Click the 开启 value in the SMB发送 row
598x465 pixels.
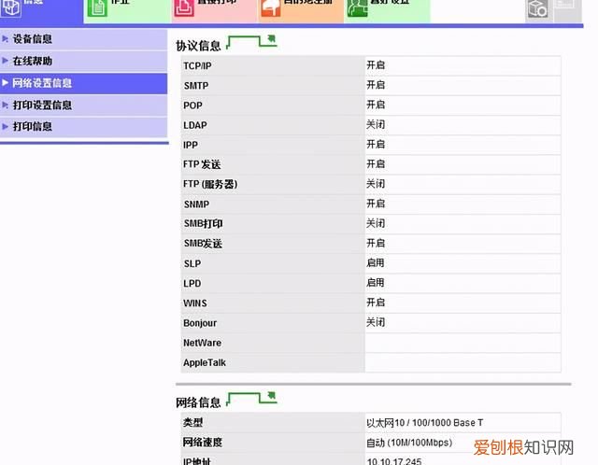tap(376, 243)
